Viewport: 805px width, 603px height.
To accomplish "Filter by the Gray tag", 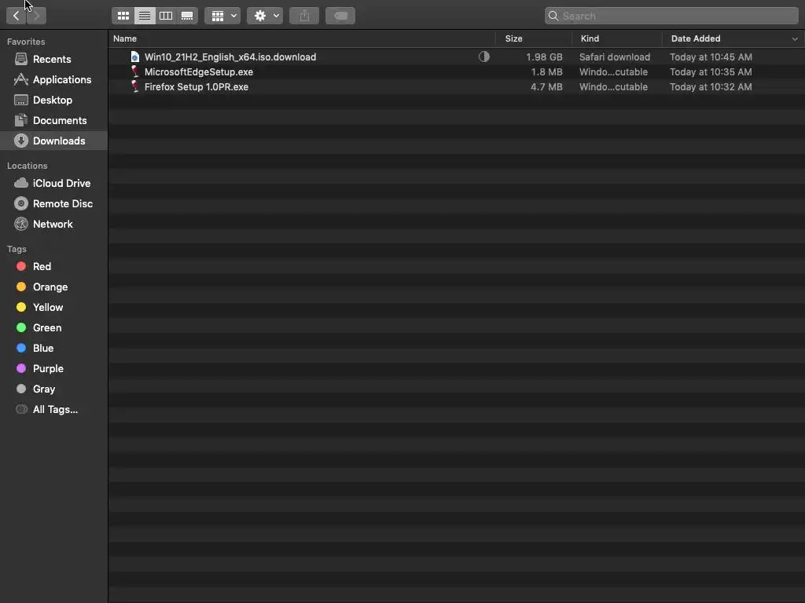I will 54,389.
